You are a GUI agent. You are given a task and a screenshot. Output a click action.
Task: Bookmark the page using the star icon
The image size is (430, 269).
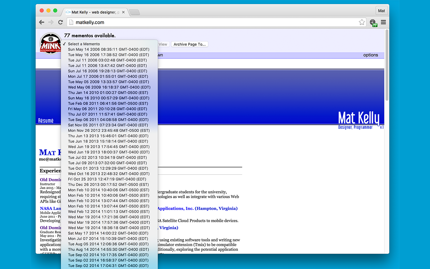tap(362, 22)
